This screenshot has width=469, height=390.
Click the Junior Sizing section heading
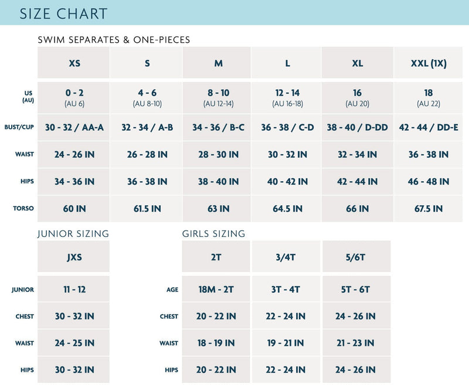(73, 233)
